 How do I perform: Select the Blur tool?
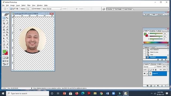4,35
